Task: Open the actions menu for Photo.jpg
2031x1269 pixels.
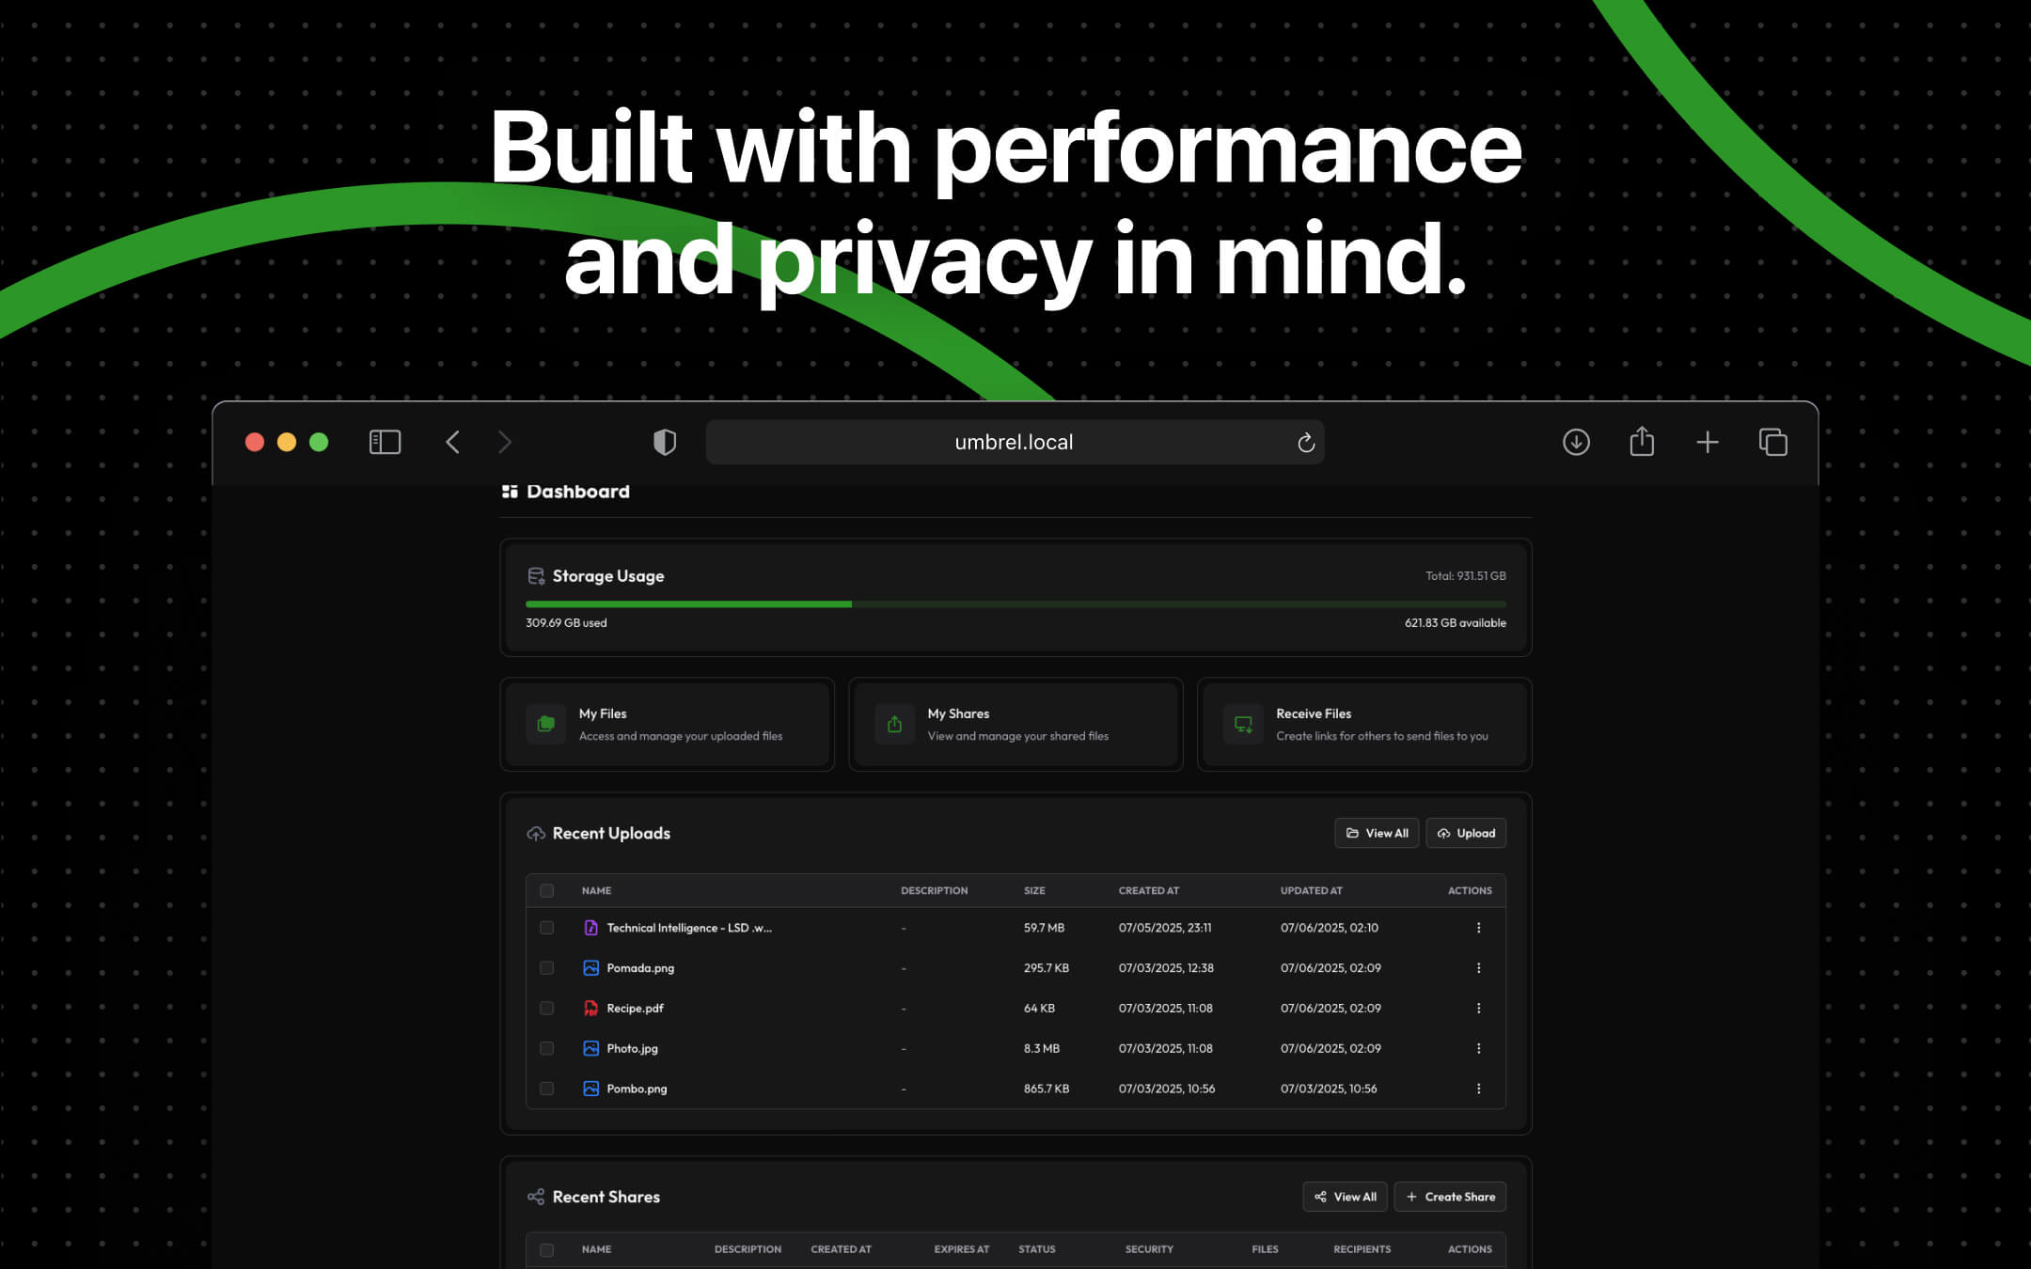Action: 1479,1048
